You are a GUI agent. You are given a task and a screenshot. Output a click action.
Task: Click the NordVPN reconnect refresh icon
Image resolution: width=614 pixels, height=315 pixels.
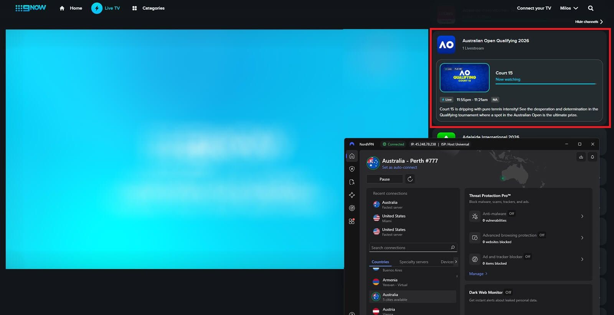point(410,179)
